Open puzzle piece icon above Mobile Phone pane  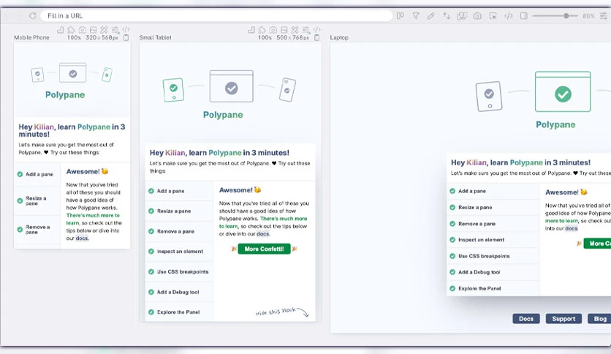click(x=72, y=30)
